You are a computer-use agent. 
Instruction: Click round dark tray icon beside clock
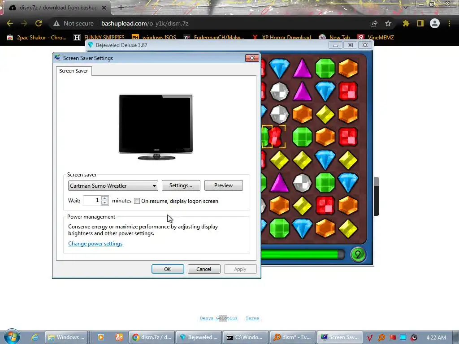click(414, 338)
